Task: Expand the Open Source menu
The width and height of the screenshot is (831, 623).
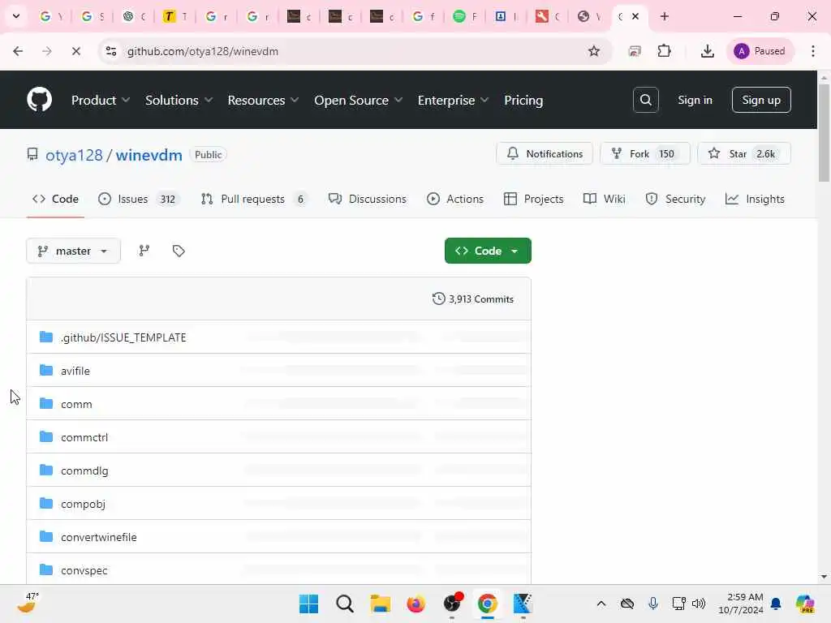Action: (358, 100)
